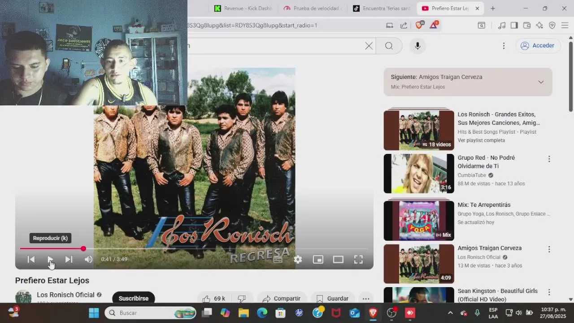Open the Amigos Traigan Cerveza suggested video title

point(490,248)
